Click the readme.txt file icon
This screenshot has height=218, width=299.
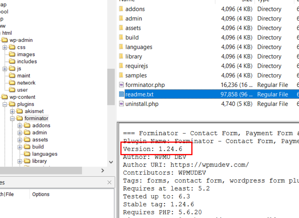[122, 94]
